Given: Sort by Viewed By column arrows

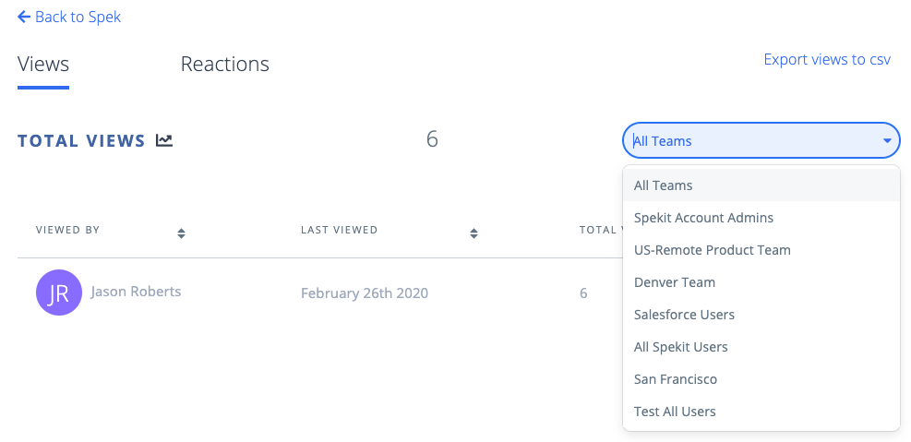Looking at the screenshot, I should tap(181, 233).
